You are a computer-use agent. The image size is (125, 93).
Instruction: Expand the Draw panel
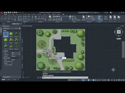click(9, 22)
